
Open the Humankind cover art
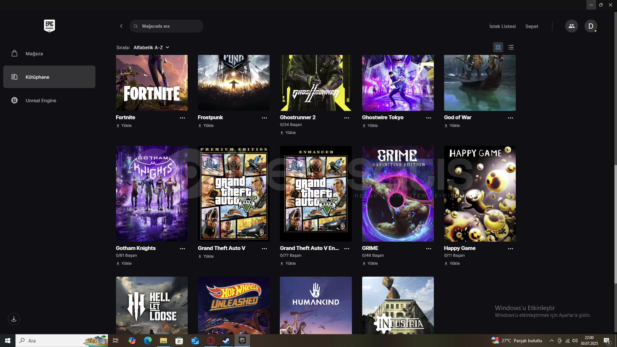tap(316, 305)
